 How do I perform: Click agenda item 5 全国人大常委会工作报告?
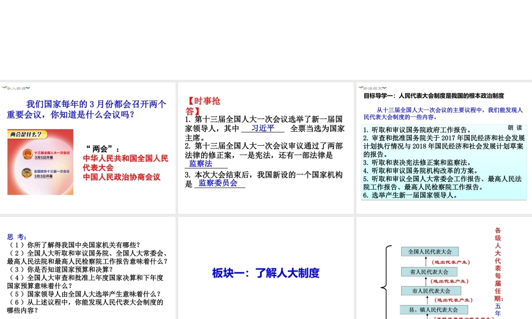click(443, 183)
